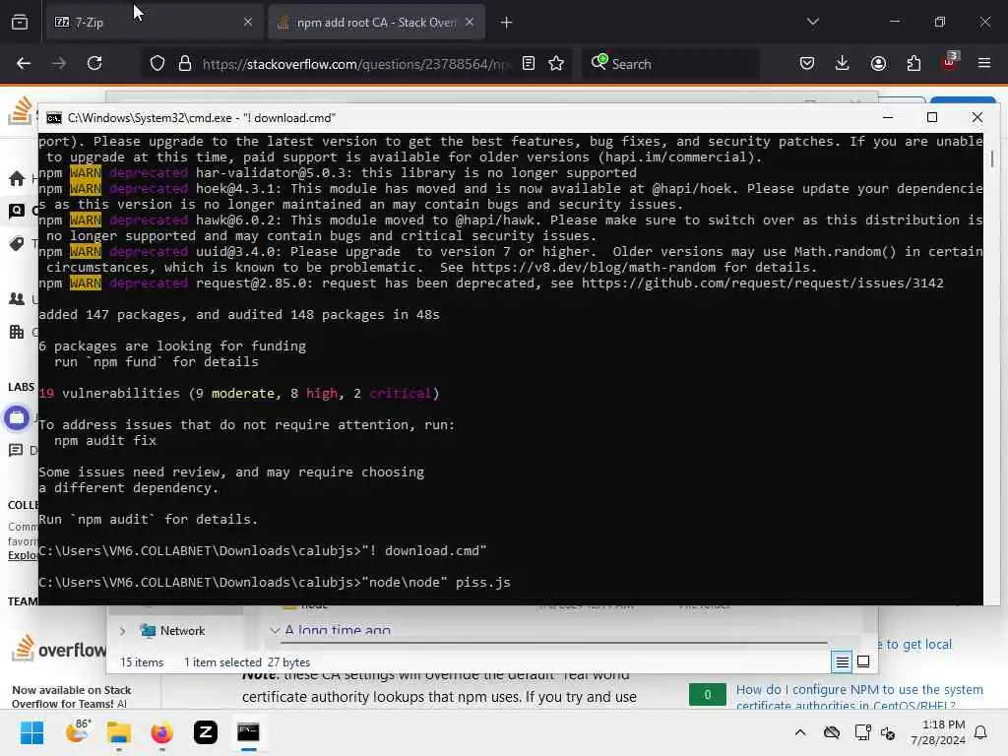Open Firefox from the taskbar

pyautogui.click(x=162, y=732)
